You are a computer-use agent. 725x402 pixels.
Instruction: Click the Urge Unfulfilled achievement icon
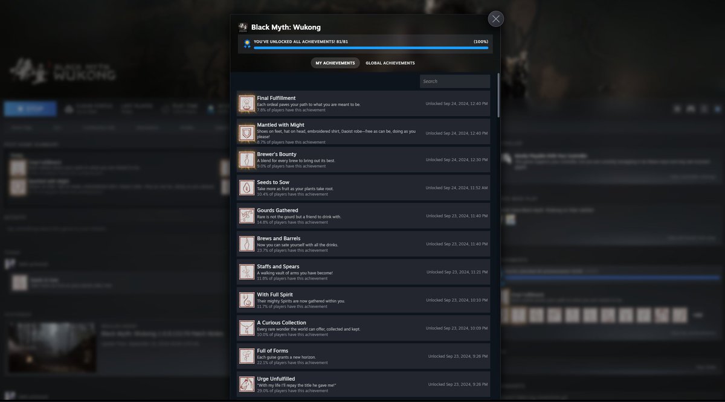[x=246, y=384]
